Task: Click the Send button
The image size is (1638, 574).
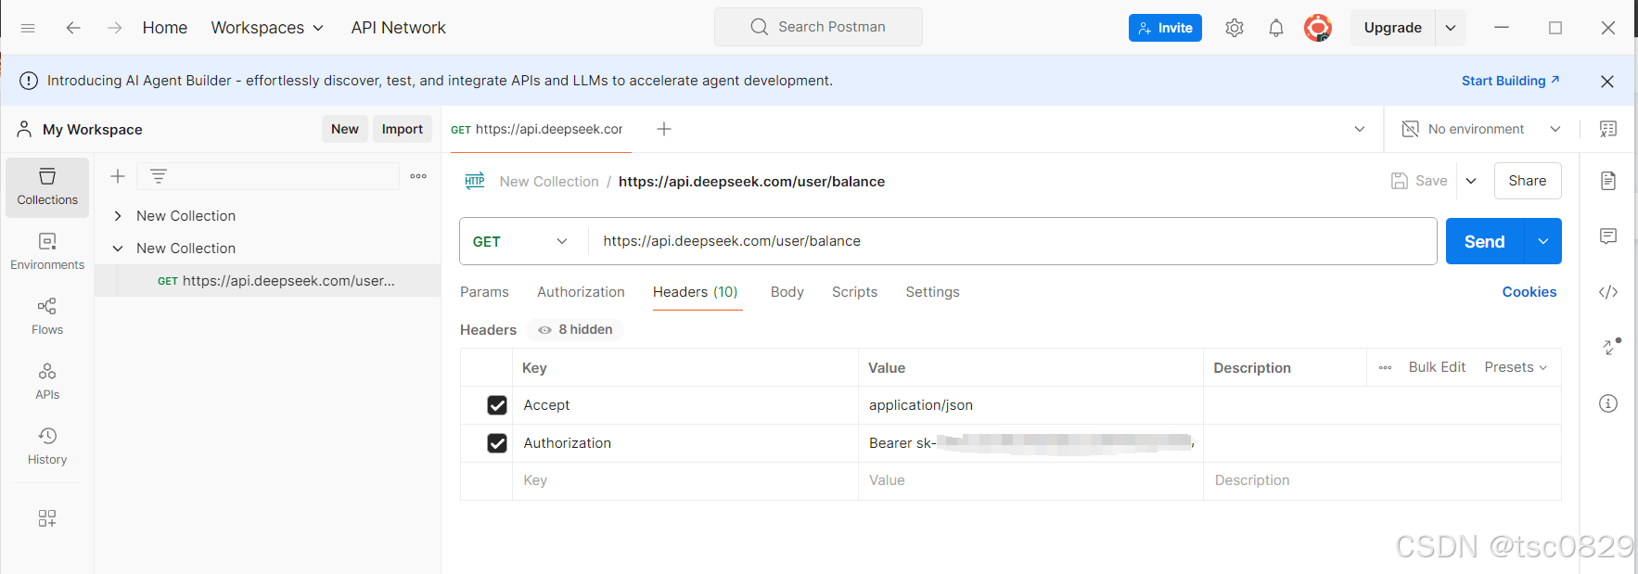Action: (1484, 241)
